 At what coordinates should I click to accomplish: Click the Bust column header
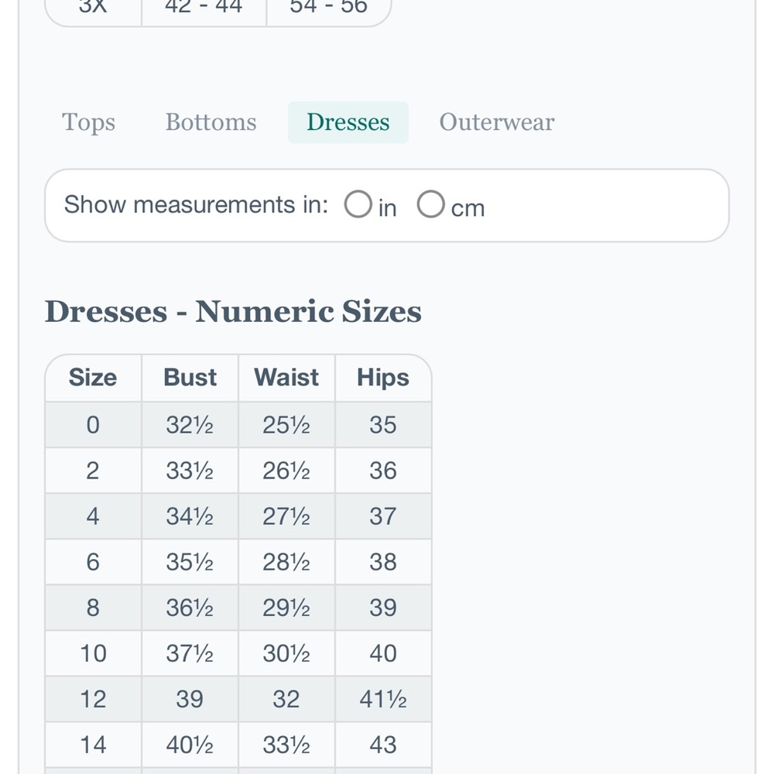[x=190, y=378]
